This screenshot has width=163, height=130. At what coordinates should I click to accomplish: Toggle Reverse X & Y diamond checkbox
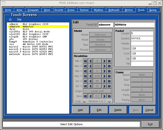[109, 101]
